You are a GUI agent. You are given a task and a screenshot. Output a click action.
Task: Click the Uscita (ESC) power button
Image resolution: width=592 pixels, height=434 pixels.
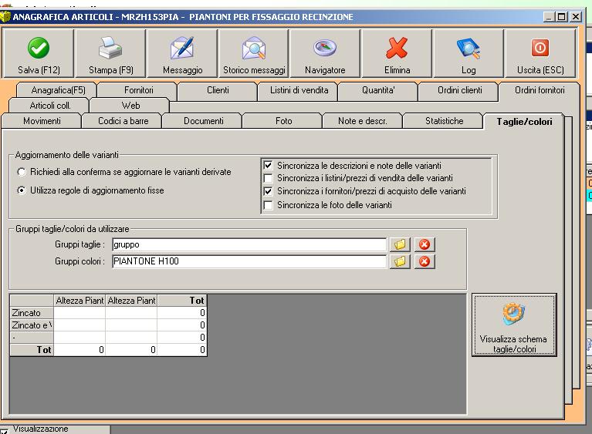[540, 53]
